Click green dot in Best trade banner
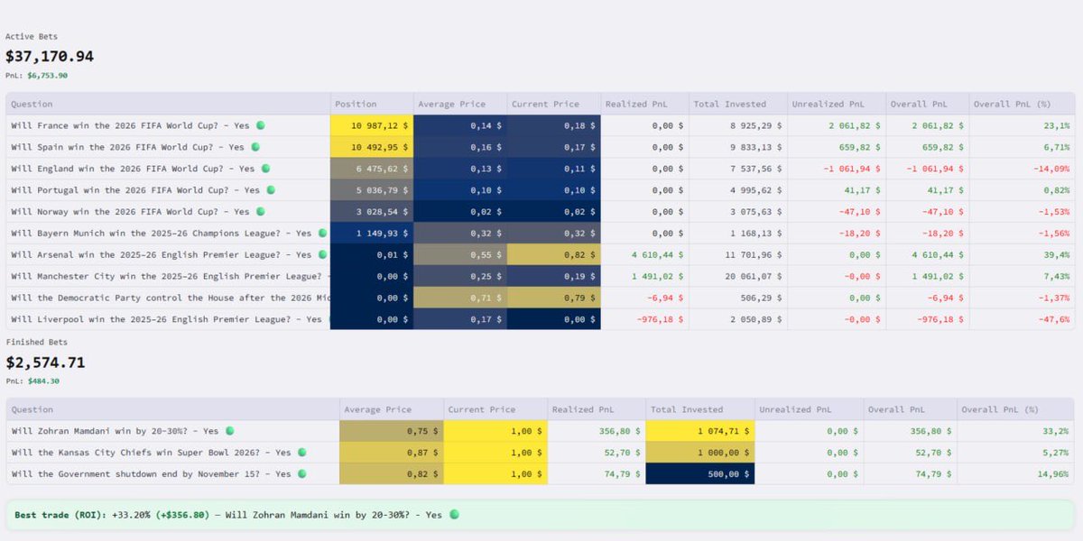The image size is (1083, 541). (x=454, y=515)
